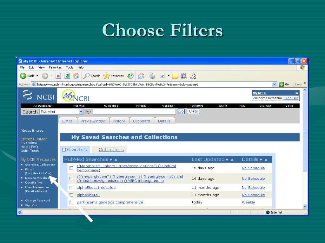Screen dimensions: 325x243
Task: Click the My NCBI logo
Action: [x=76, y=96]
